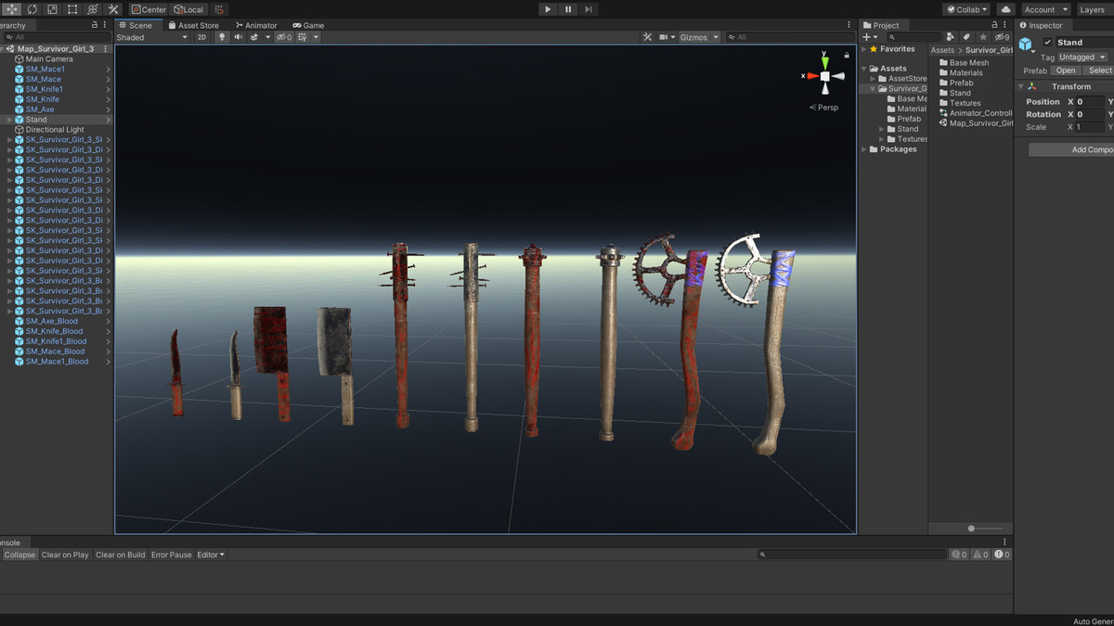
Task: Select the Rect Transform tool
Action: (72, 9)
